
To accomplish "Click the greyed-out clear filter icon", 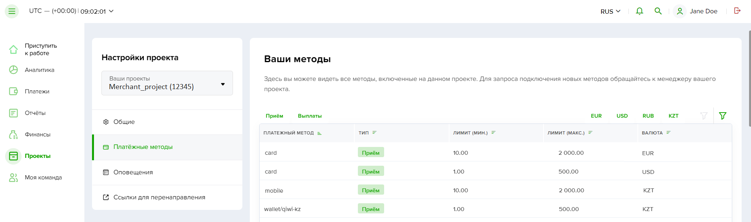I will click(x=704, y=116).
